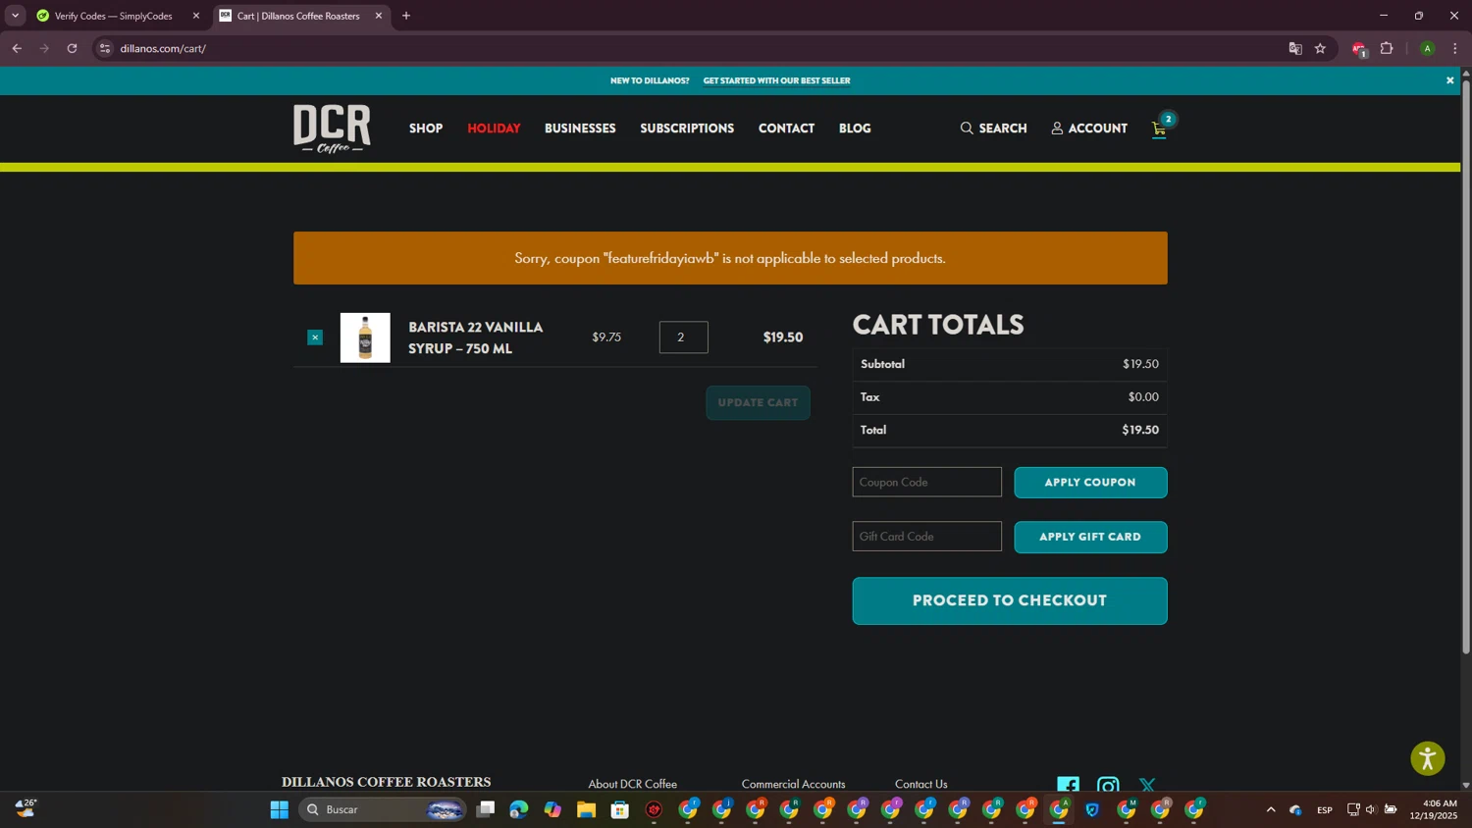Click the page vertical scrollbar
This screenshot has height=828, width=1472.
(x=1466, y=367)
